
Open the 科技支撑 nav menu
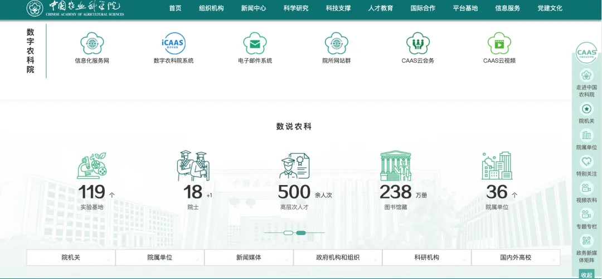tap(338, 8)
